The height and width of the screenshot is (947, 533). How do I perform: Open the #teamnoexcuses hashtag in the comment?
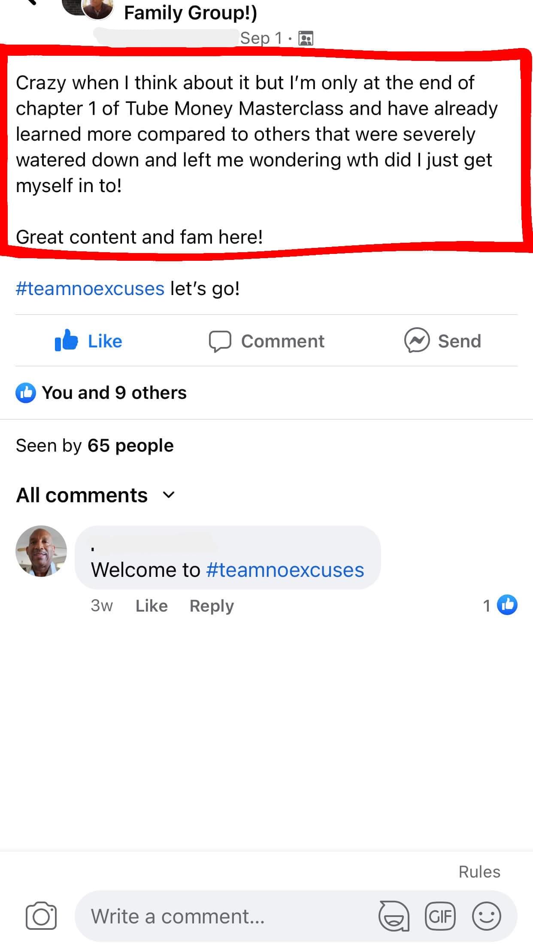(285, 570)
